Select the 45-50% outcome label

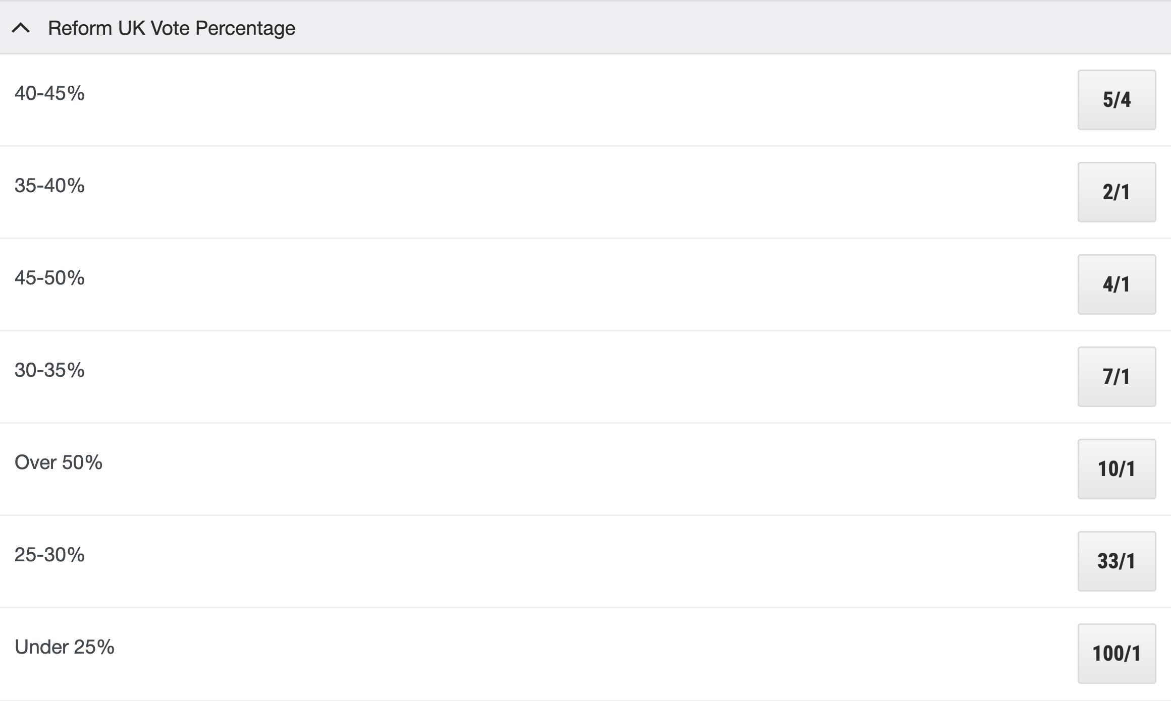pyautogui.click(x=49, y=278)
